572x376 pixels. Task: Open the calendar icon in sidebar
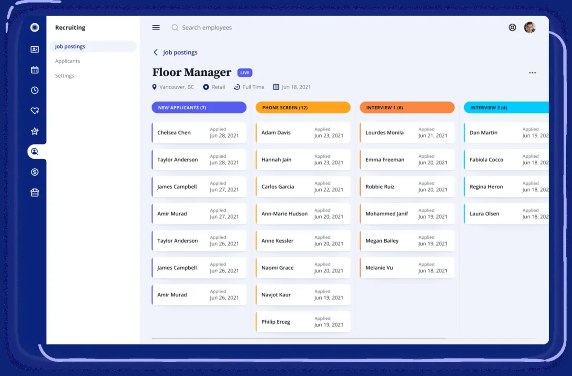pos(34,70)
